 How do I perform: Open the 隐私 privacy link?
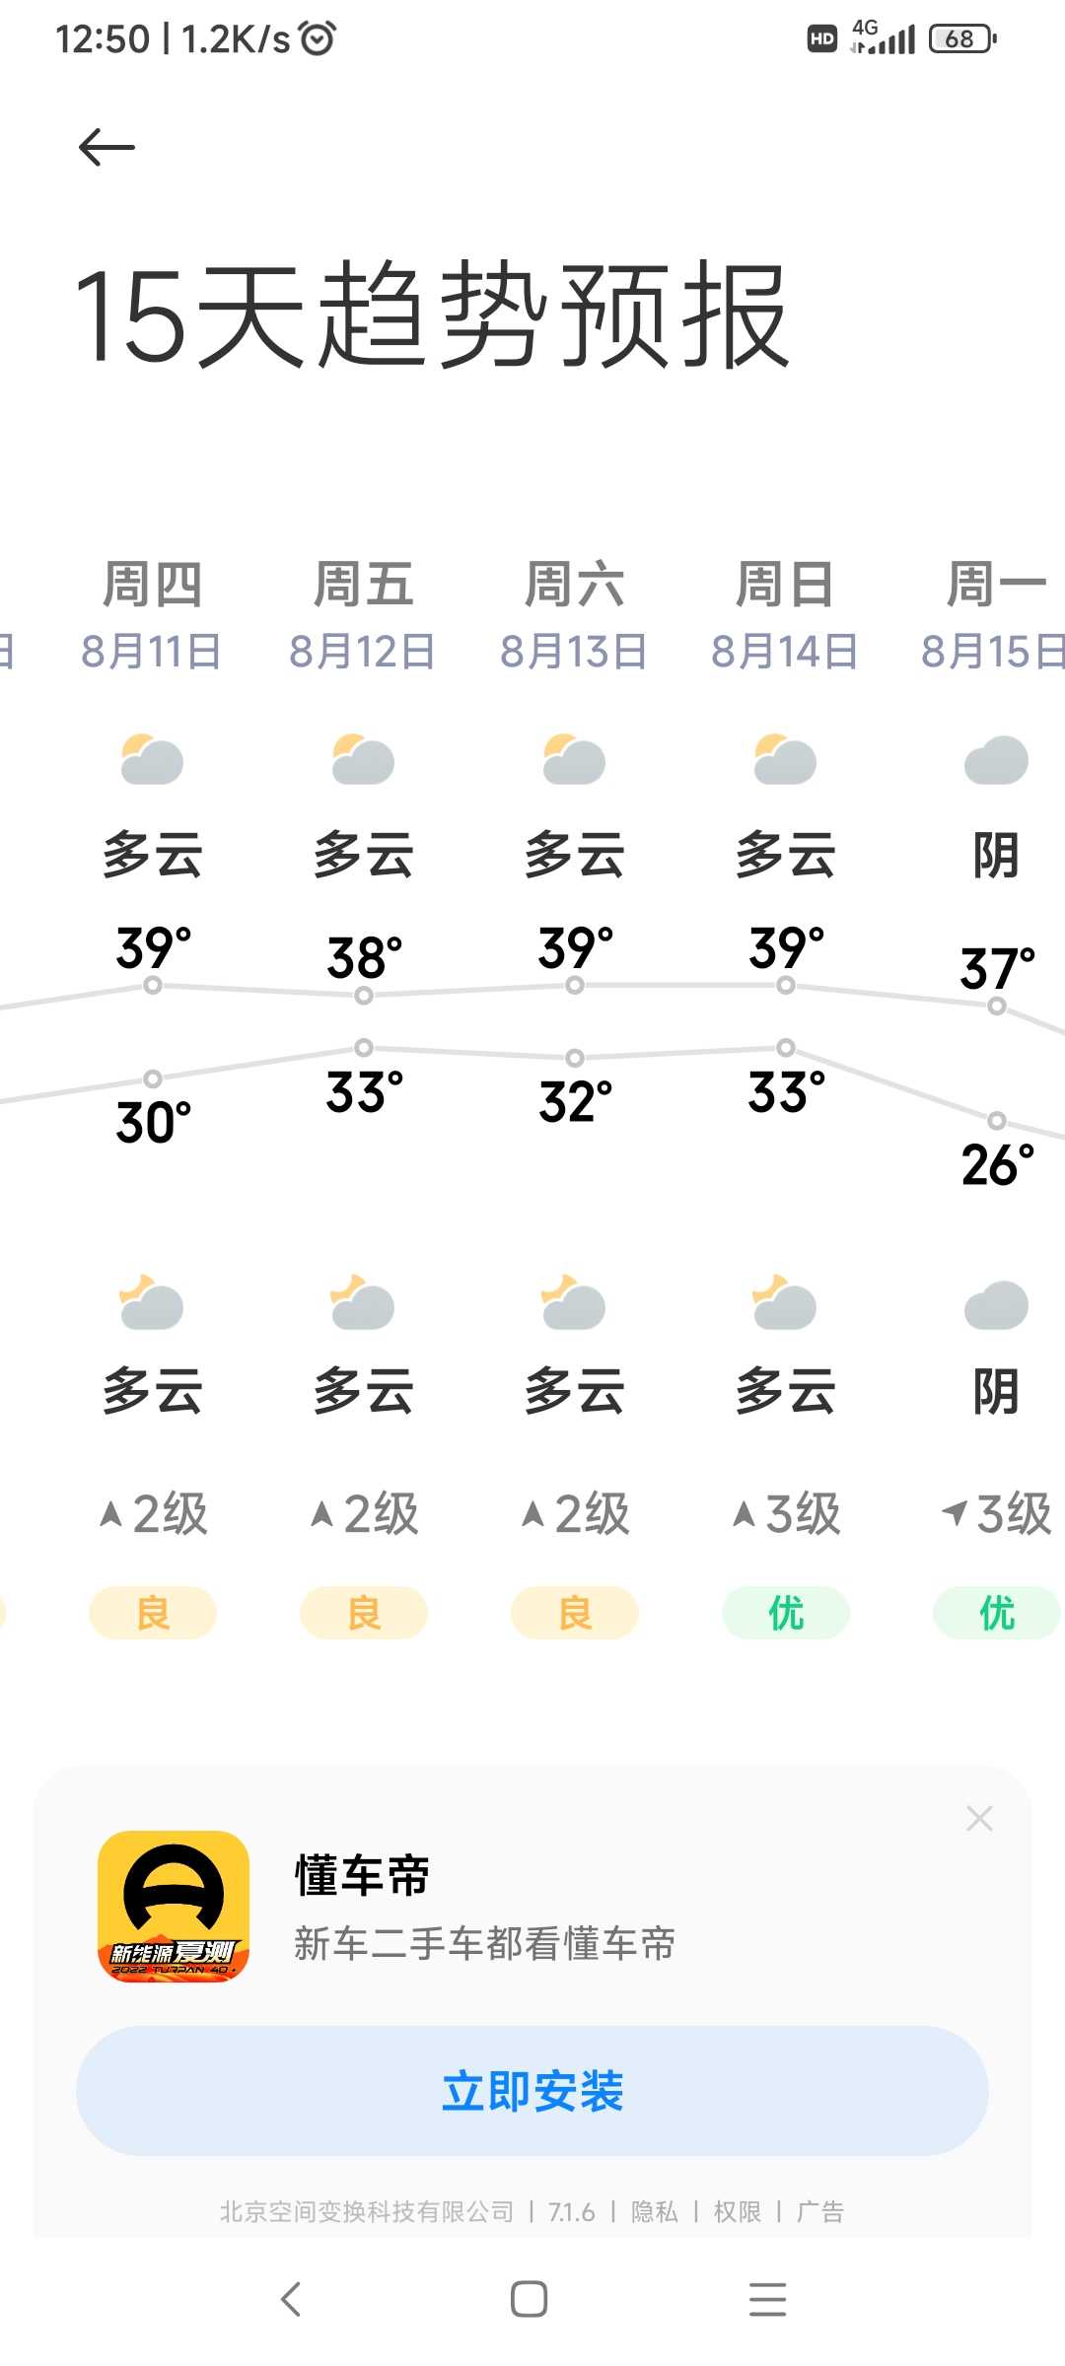tap(655, 2212)
